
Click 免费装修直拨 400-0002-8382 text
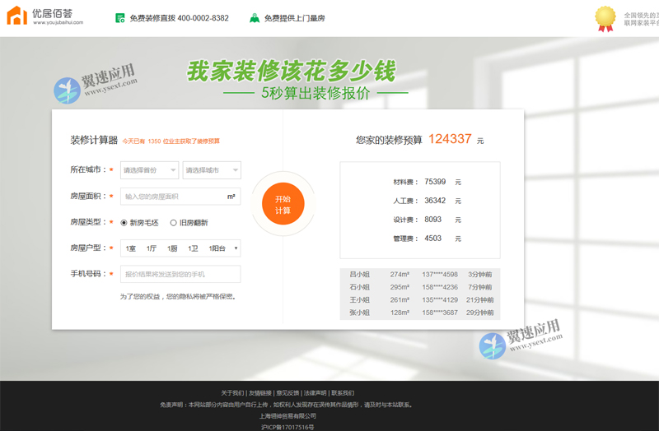179,18
